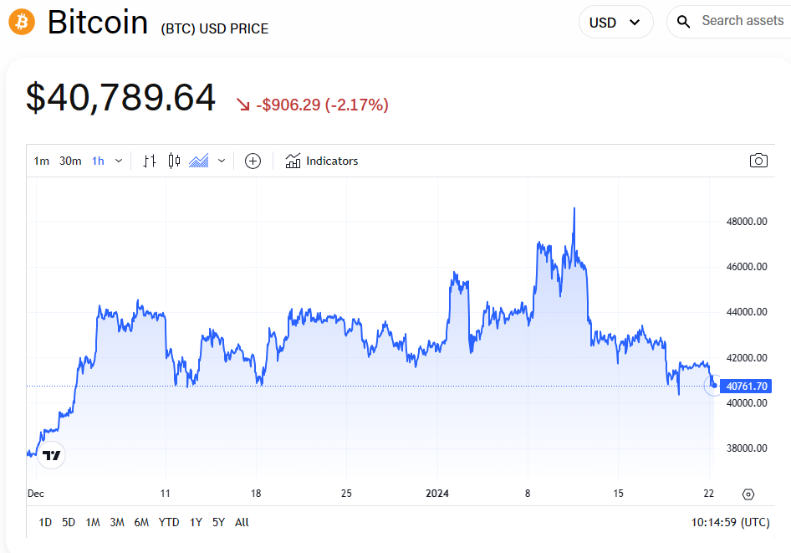
Task: Set interval to 1m
Action: (x=41, y=161)
